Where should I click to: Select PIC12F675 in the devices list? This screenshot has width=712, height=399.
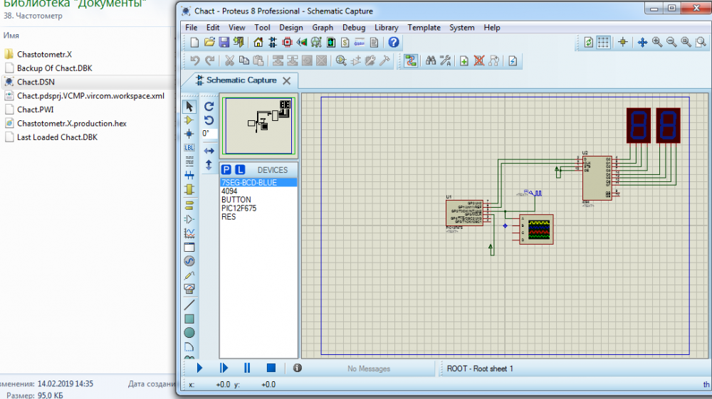[239, 208]
